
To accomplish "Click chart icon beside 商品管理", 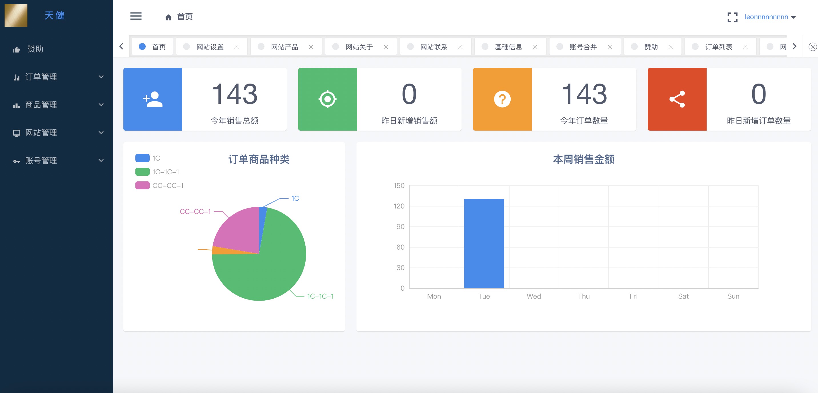I will [17, 105].
